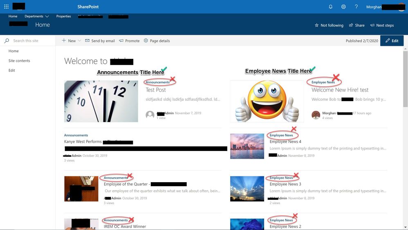
Task: Click the page vertical scrollbar thumb
Action: pyautogui.click(x=406, y=79)
